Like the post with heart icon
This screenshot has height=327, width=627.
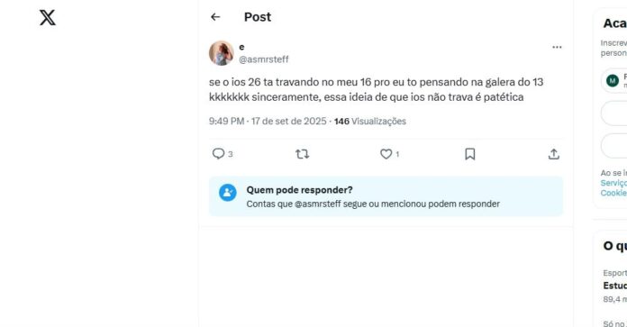pos(386,154)
